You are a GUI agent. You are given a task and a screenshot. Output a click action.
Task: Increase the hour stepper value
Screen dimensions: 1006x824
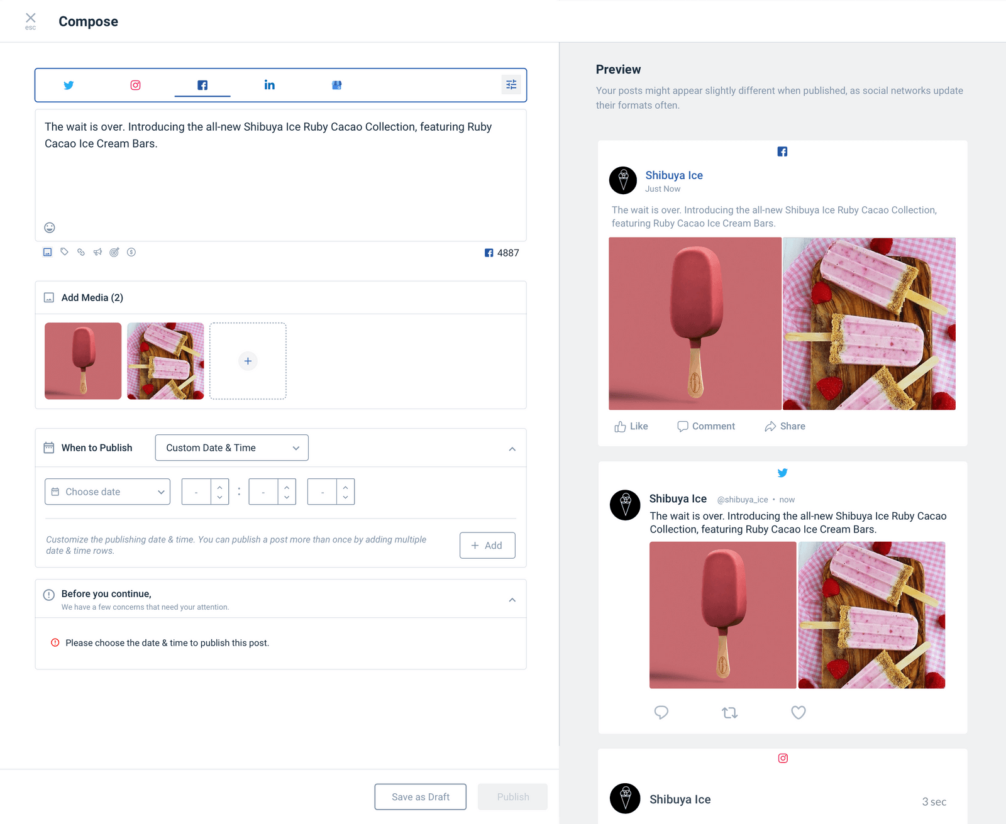point(219,486)
